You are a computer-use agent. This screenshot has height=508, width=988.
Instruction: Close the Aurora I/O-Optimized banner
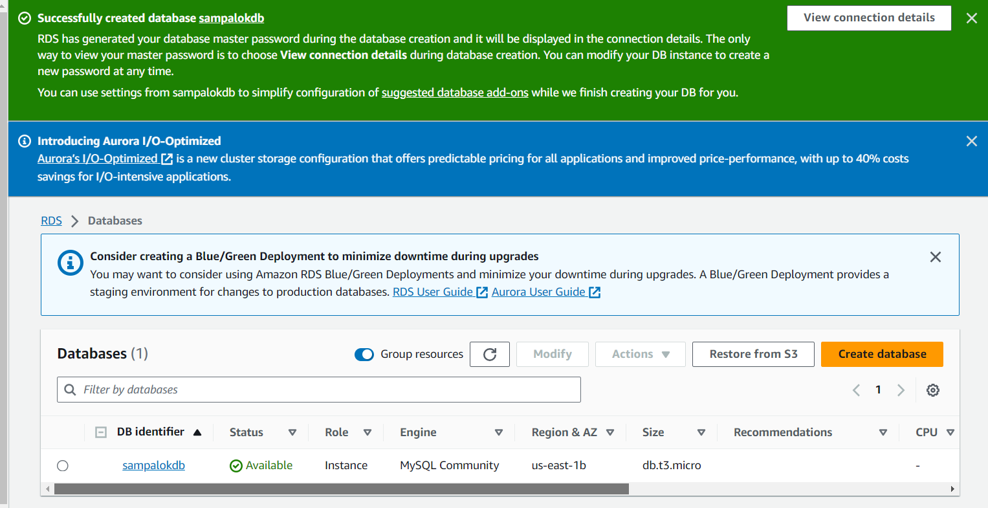[971, 141]
